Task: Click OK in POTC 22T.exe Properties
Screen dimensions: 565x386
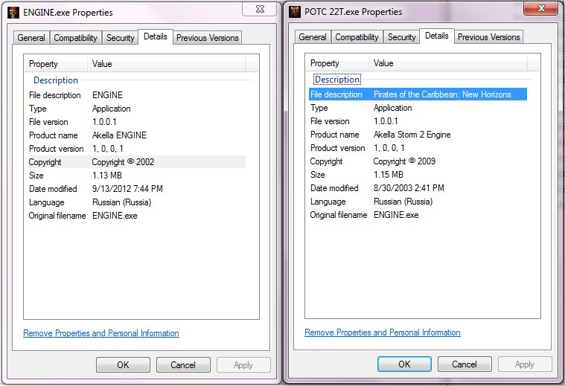Action: tap(405, 364)
